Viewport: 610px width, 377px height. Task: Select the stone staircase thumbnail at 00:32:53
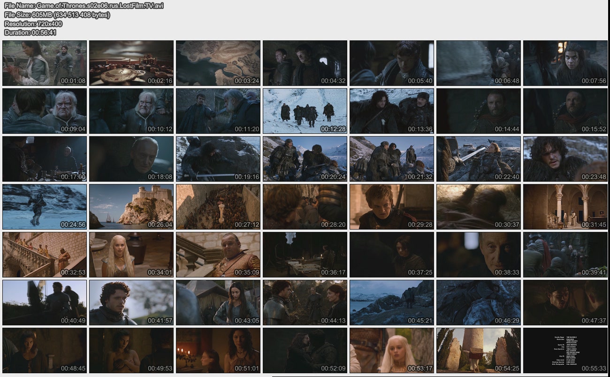[x=45, y=255]
